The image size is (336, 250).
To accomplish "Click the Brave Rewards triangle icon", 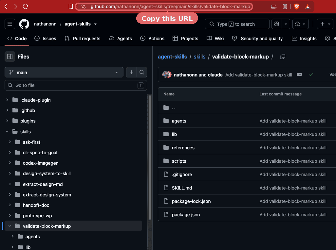I will click(308, 7).
